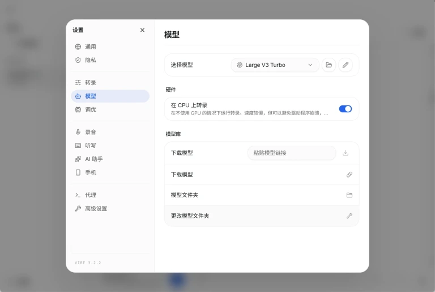This screenshot has width=435, height=292.
Task: Click the phone icon beside 手机
Action: tap(78, 172)
